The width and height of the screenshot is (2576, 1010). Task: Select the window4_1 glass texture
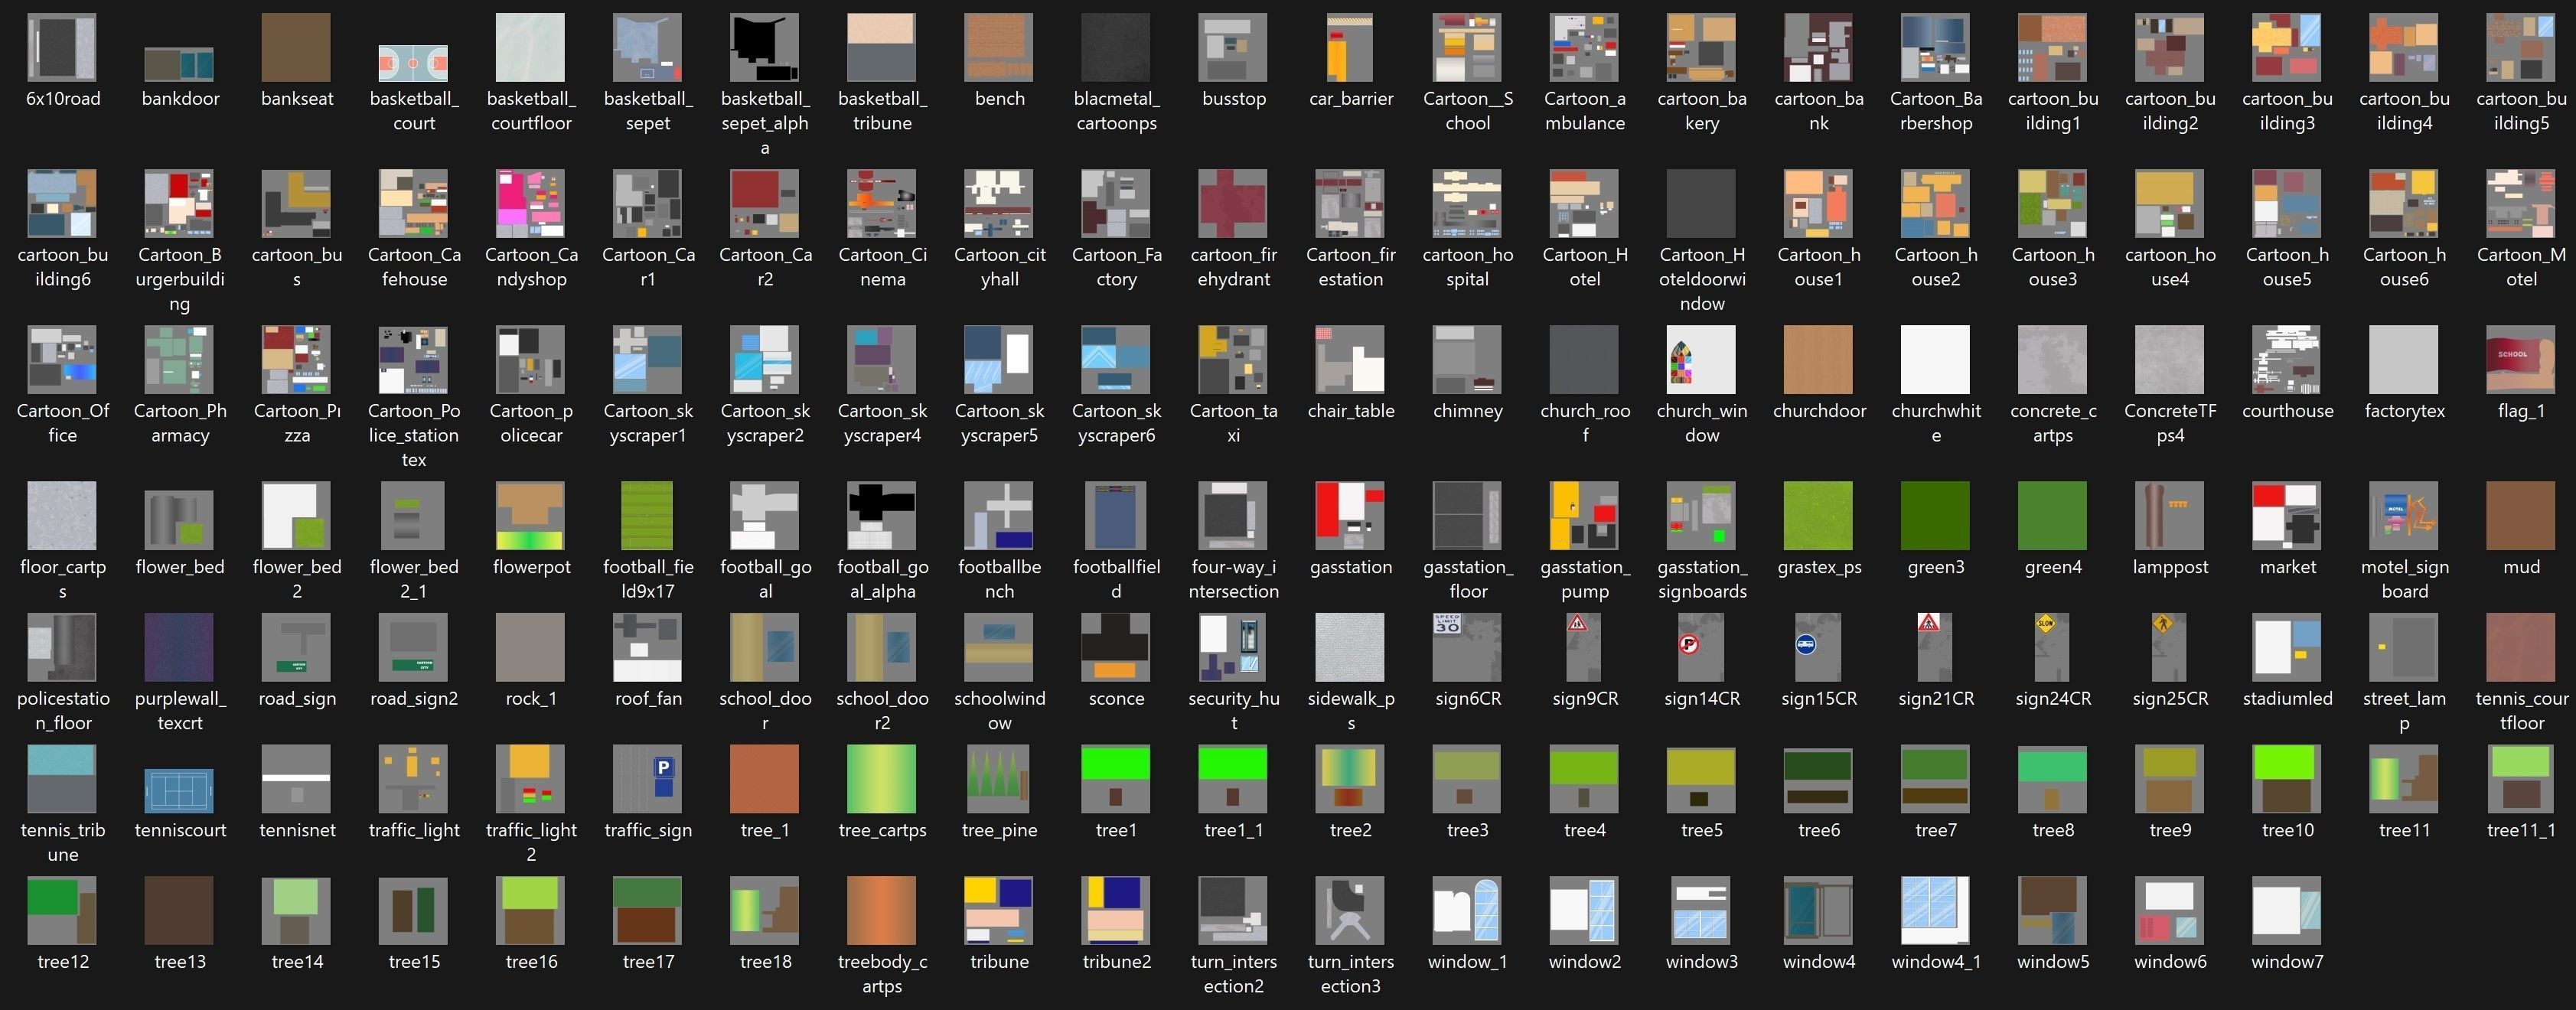1935,910
